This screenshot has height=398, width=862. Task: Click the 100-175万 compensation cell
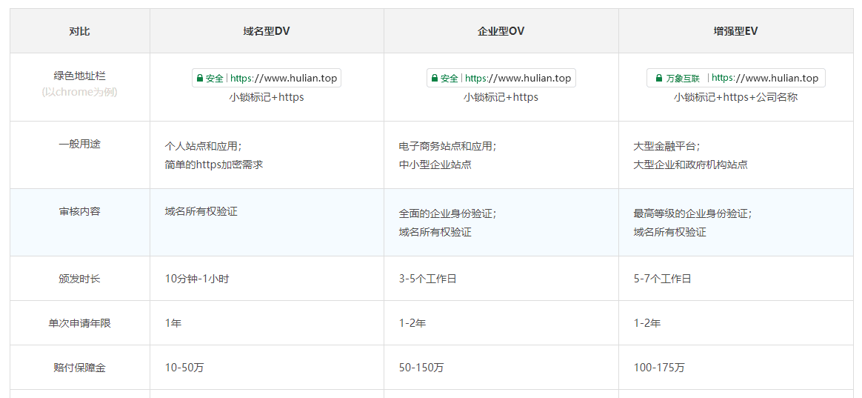pos(659,368)
